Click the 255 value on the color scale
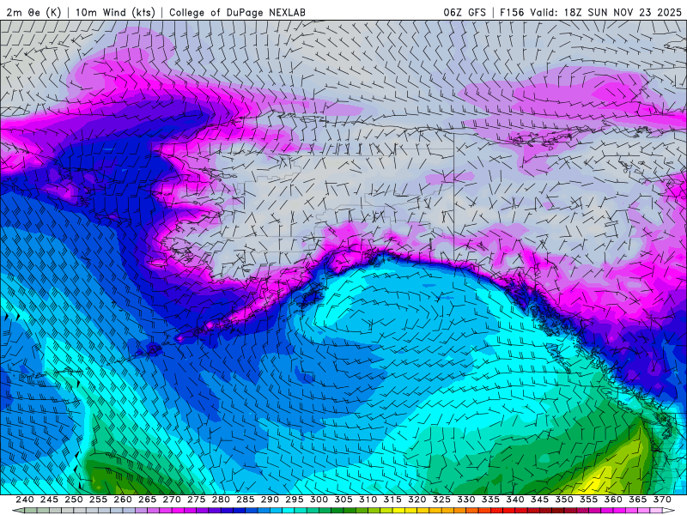 tap(98, 500)
